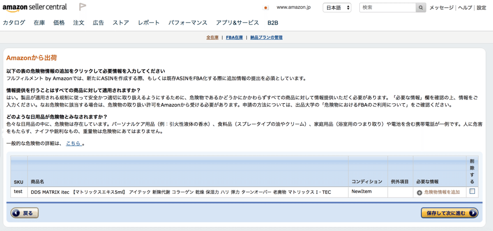Open the カタログ menu

click(x=14, y=23)
